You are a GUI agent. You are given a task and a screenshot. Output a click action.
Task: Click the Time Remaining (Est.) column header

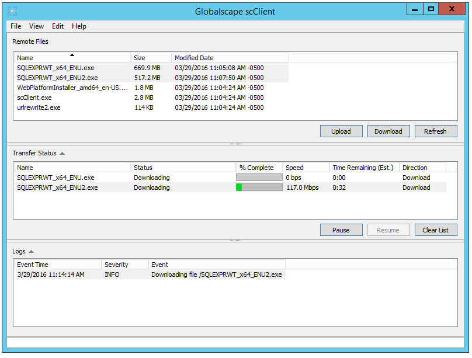[365, 168]
